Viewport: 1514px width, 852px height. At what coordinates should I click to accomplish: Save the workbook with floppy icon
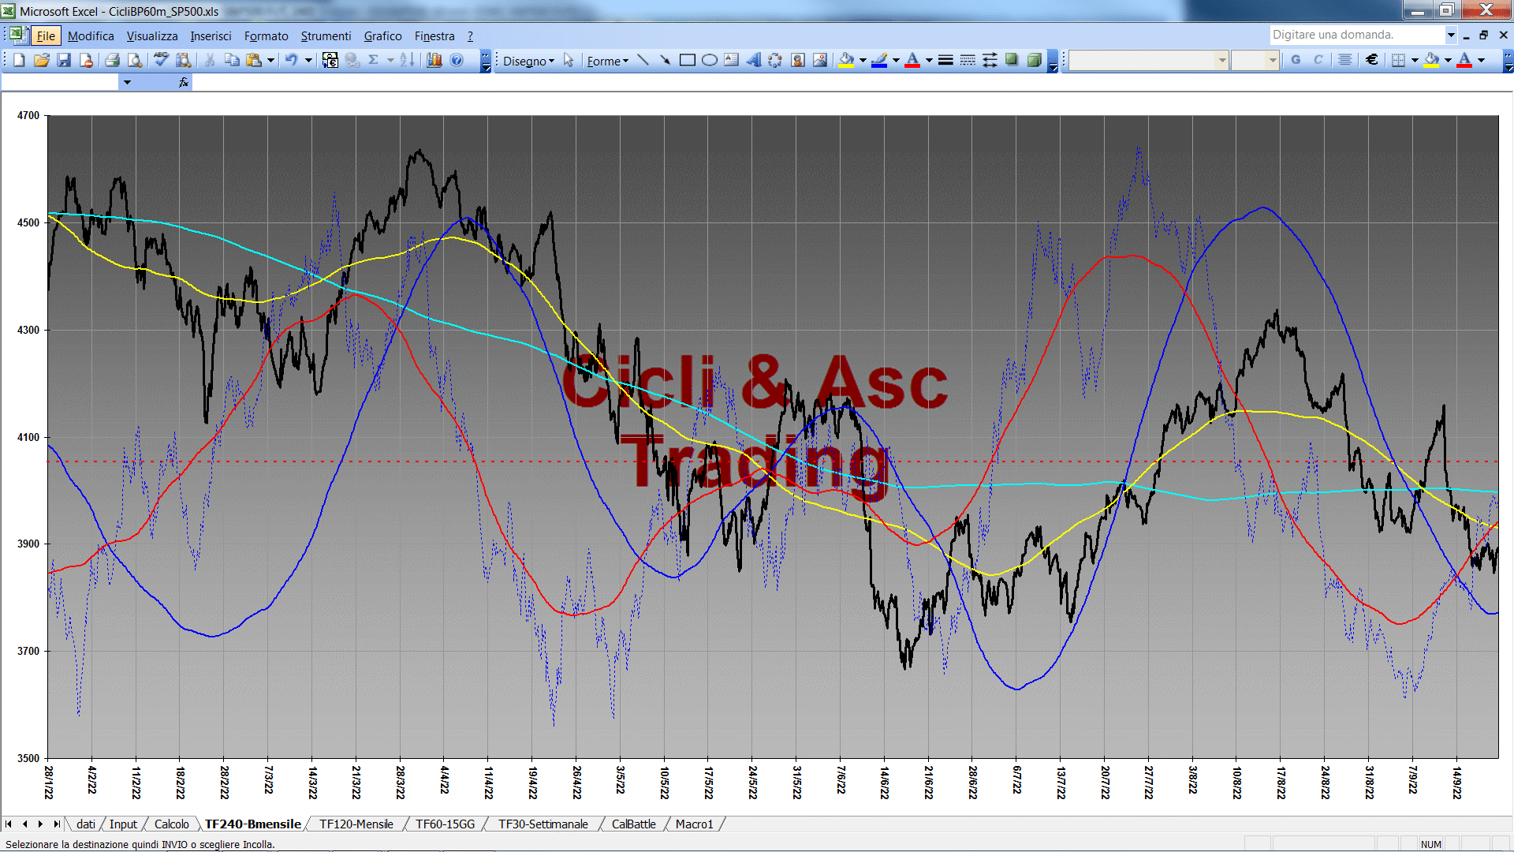[64, 60]
